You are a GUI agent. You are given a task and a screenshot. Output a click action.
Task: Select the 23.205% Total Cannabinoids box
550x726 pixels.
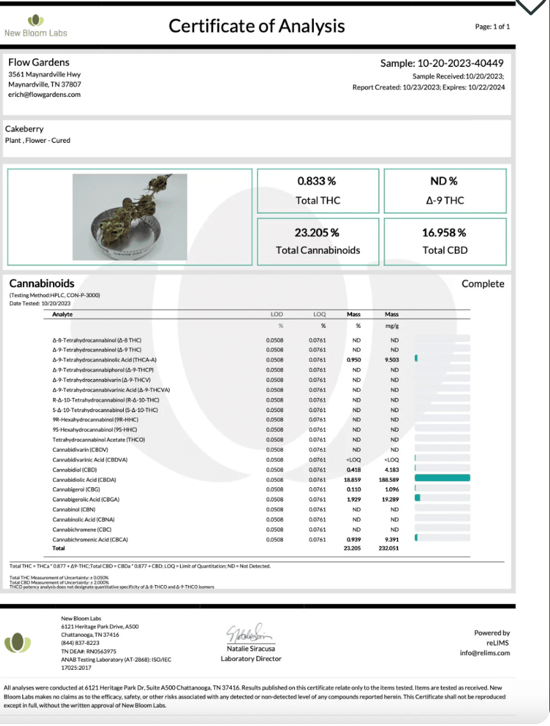318,241
